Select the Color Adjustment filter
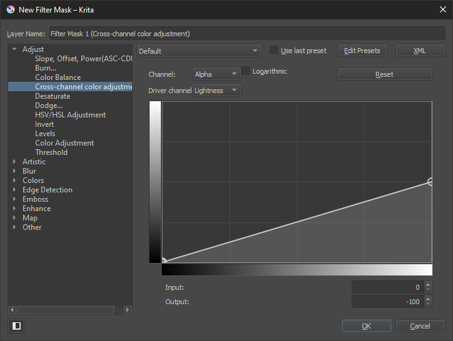Image resolution: width=453 pixels, height=341 pixels. (x=64, y=143)
